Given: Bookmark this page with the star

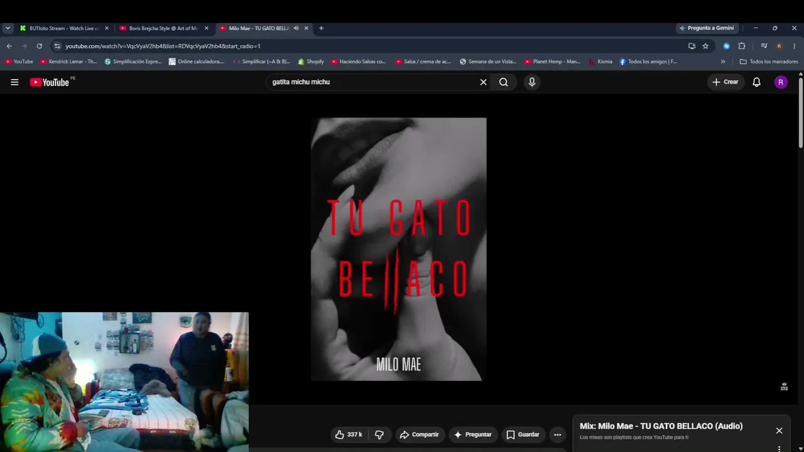Looking at the screenshot, I should (705, 46).
